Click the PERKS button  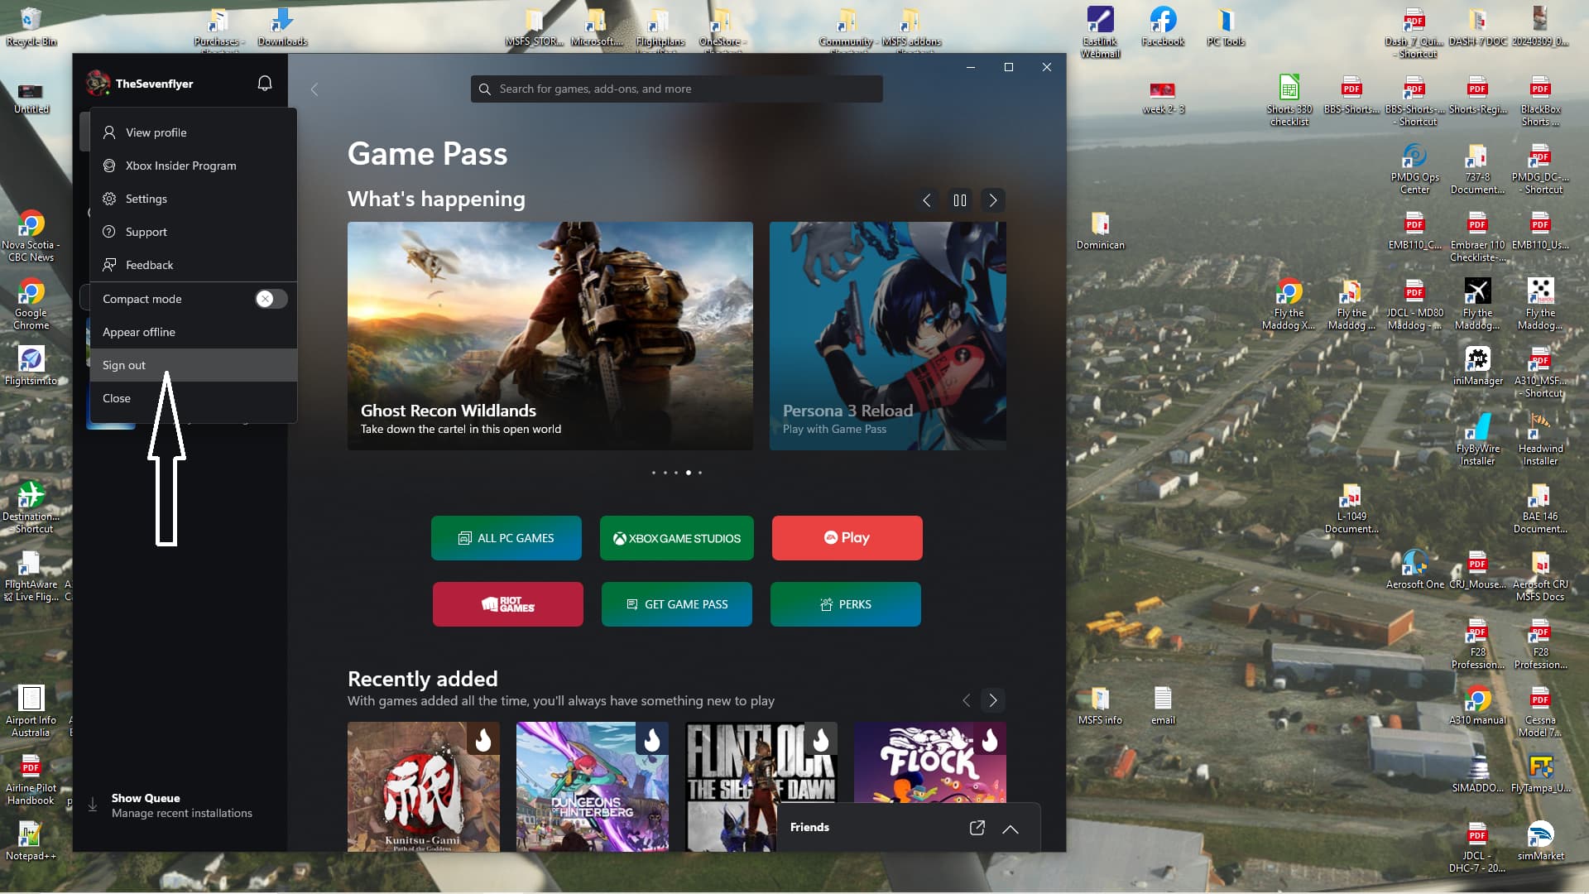click(x=846, y=604)
